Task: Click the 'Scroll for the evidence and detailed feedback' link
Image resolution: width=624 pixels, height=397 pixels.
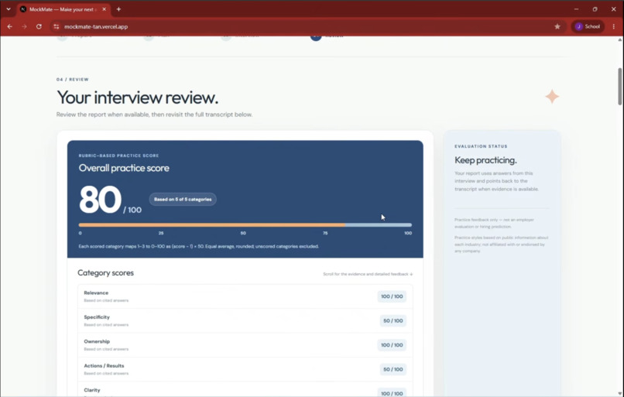Action: [x=368, y=274]
